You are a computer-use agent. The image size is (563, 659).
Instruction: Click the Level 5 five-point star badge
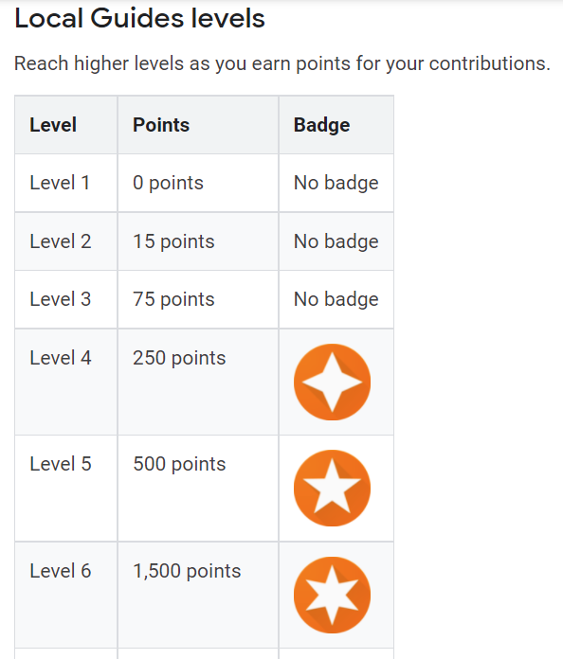click(x=332, y=488)
